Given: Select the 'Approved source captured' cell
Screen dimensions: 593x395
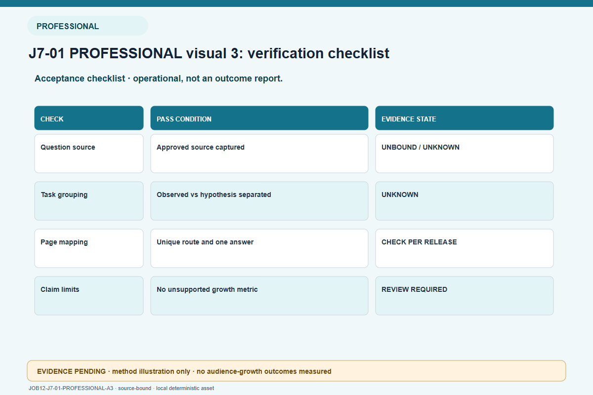Looking at the screenshot, I should (259, 154).
